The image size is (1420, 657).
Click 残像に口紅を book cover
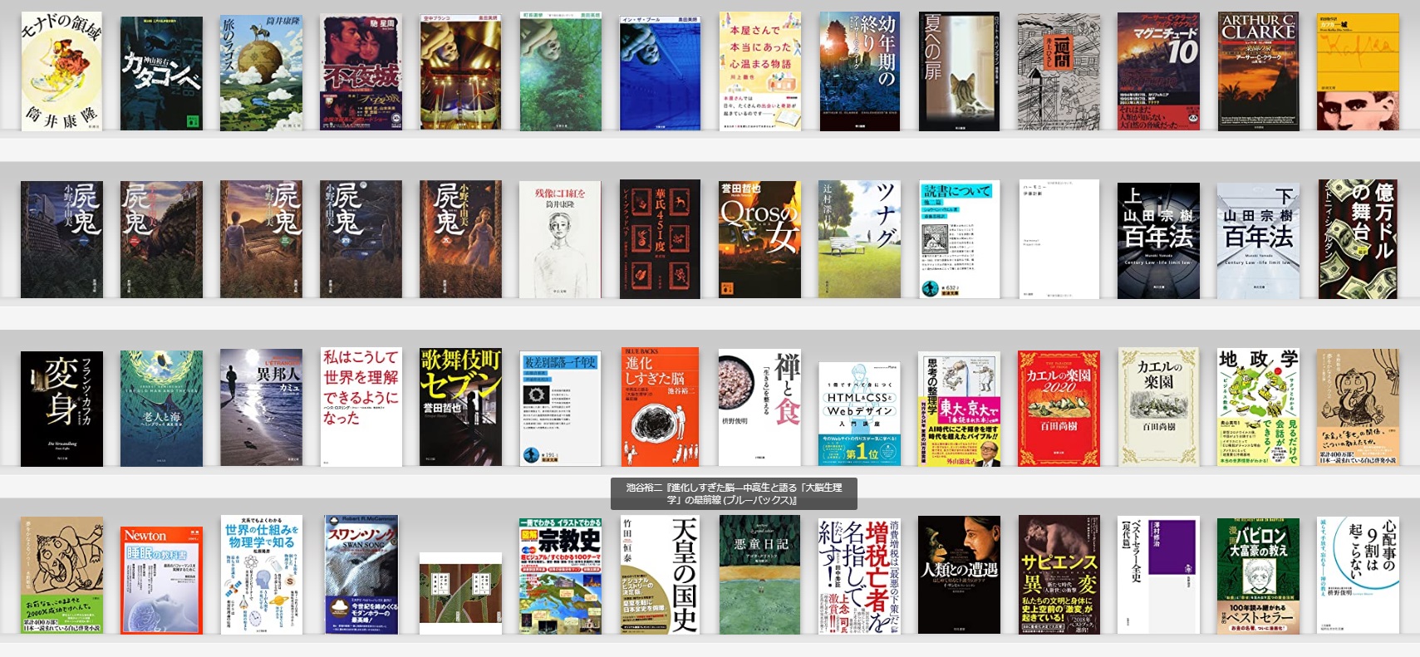(x=560, y=240)
